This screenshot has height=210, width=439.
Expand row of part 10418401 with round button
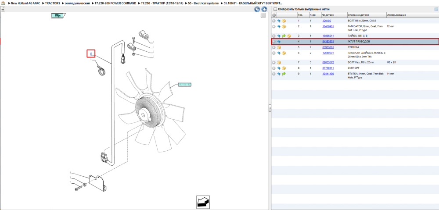tap(274, 27)
